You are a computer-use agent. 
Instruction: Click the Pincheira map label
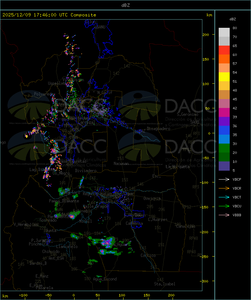coord(38,244)
